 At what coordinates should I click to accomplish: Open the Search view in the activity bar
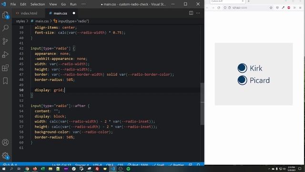pyautogui.click(x=5, y=28)
